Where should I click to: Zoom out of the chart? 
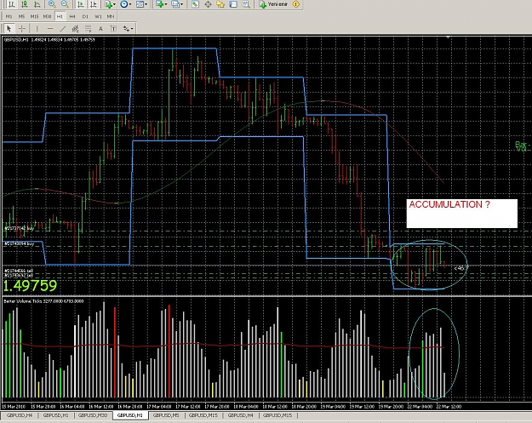(65, 4)
